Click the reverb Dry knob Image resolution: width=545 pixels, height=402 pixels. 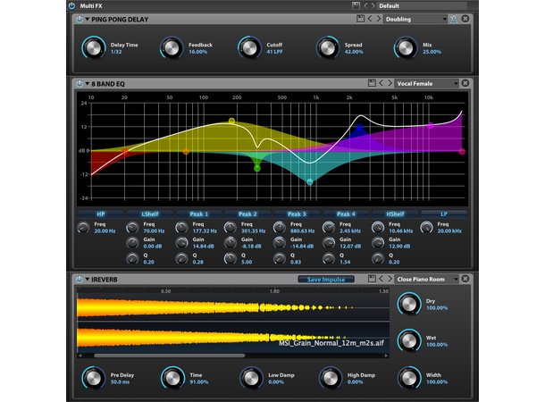(x=409, y=304)
